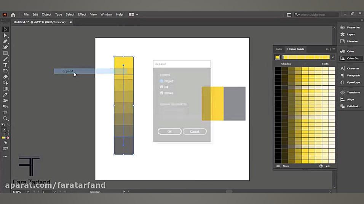Select the Selection tool
This screenshot has height=204, width=364.
(x=5, y=29)
